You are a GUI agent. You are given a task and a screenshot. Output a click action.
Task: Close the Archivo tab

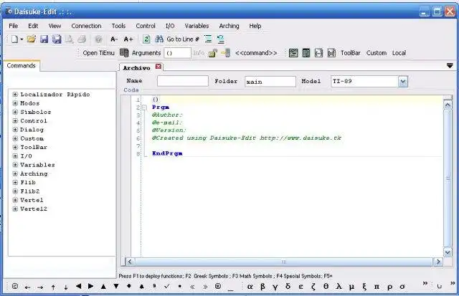point(158,67)
